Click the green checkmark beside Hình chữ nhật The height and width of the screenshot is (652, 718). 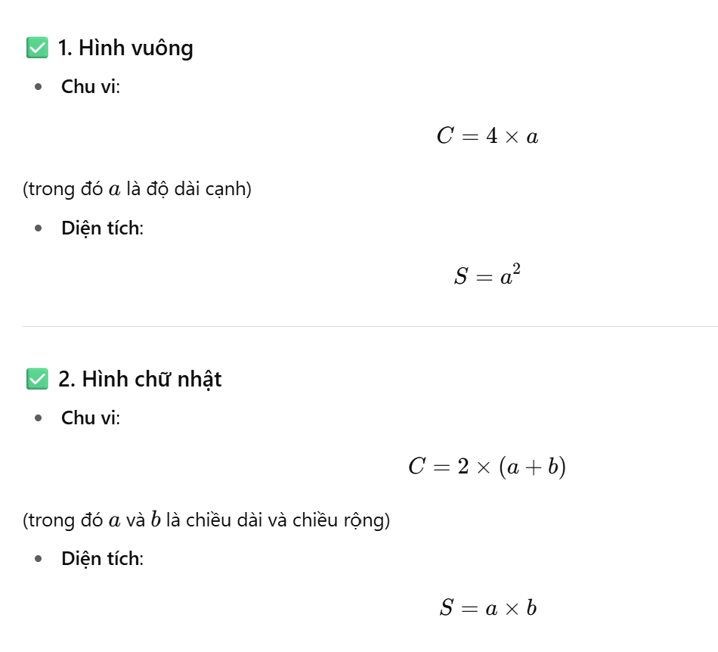pyautogui.click(x=37, y=379)
